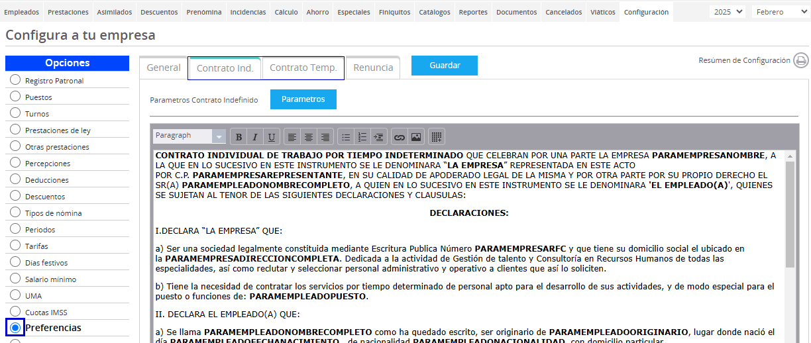The width and height of the screenshot is (811, 343).
Task: Click the DECLARACIONES heading in the contract
Action: coord(469,213)
